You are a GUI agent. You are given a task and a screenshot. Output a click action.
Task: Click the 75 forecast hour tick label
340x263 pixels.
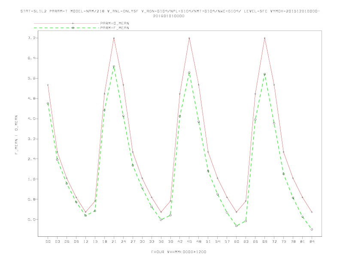pyautogui.click(x=284, y=242)
